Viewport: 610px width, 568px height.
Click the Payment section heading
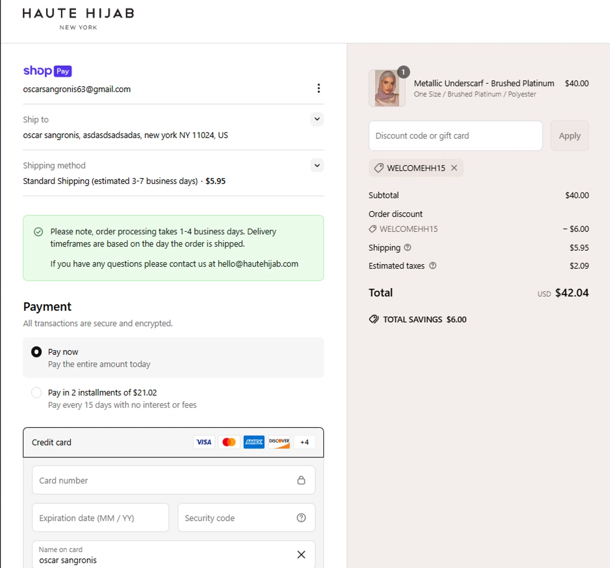pos(47,307)
